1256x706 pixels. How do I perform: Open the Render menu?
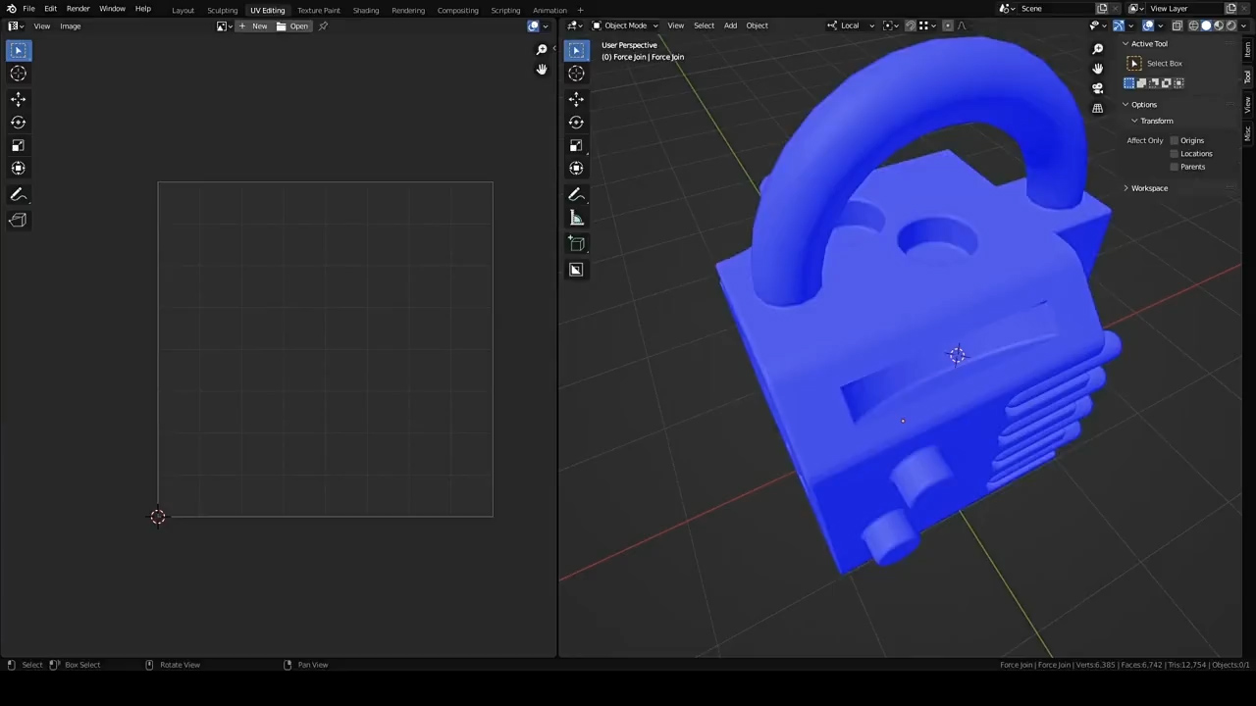[x=78, y=9]
